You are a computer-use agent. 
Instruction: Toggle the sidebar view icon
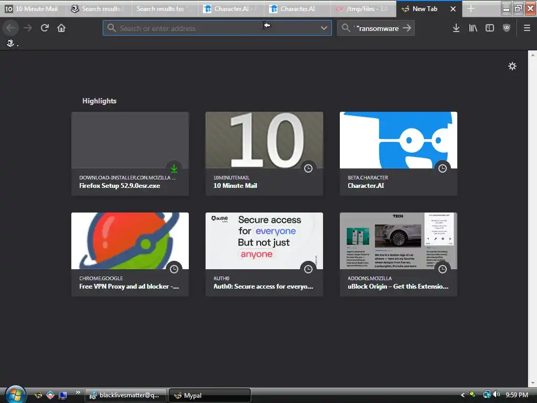point(490,28)
